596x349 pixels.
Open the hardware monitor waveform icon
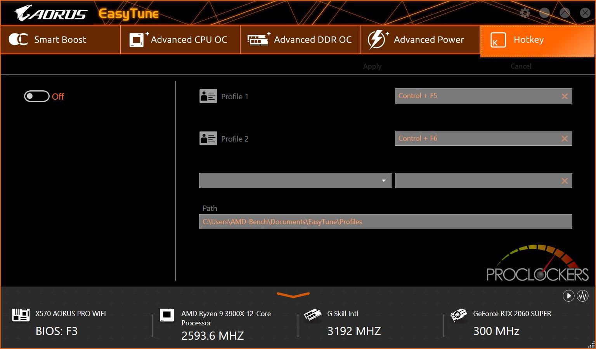tap(583, 296)
